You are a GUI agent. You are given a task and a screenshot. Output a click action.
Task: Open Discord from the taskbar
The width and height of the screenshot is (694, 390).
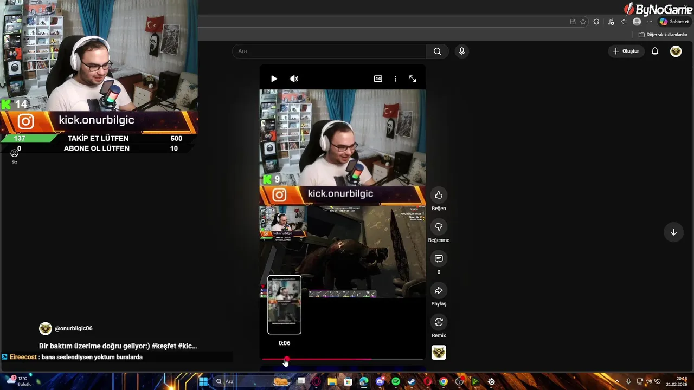tap(380, 381)
